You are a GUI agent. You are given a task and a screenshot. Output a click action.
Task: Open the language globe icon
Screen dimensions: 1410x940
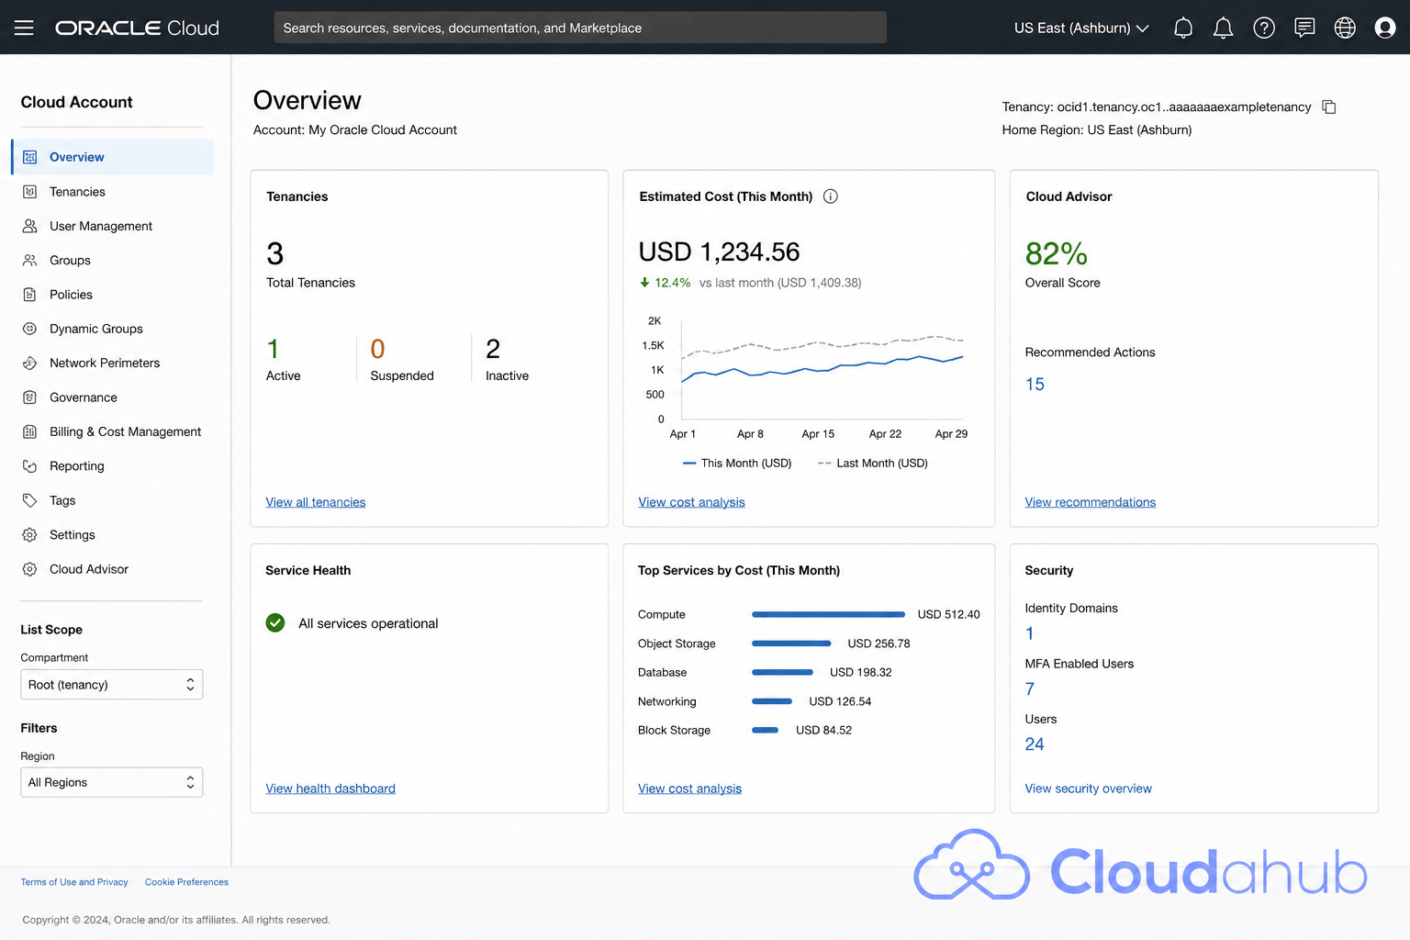[x=1345, y=28]
